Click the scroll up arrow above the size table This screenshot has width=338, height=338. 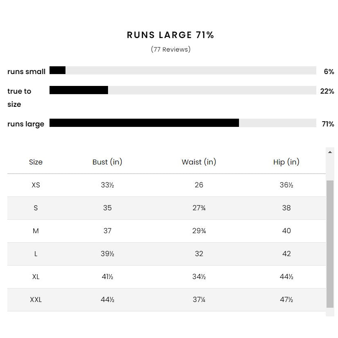[330, 152]
